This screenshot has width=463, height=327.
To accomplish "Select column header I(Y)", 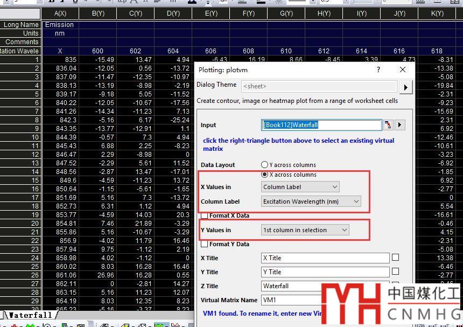I will [362, 13].
